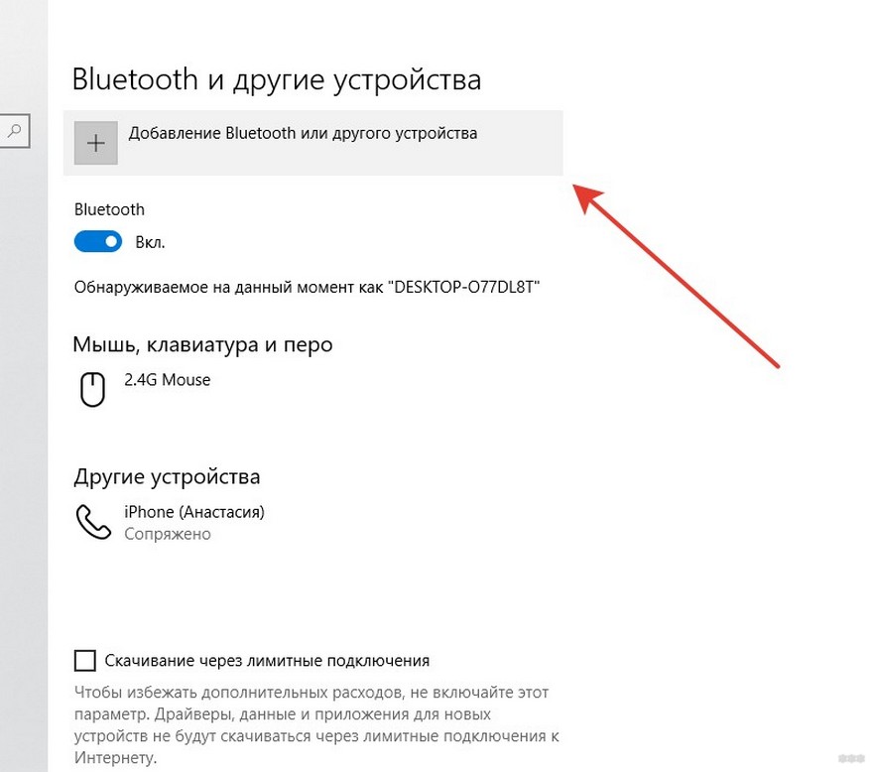872x772 pixels.
Task: Select the 2.4G Mouse icon
Action: [x=92, y=389]
